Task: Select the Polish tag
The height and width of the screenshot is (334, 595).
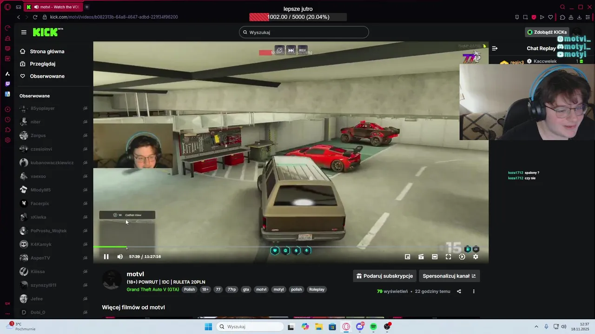Action: click(189, 289)
